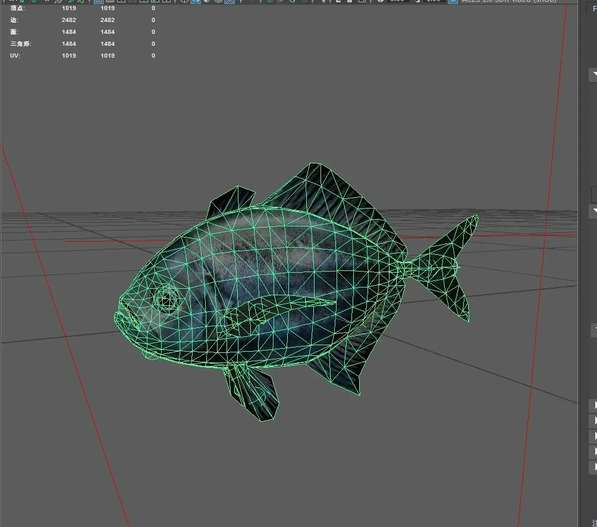Open the ACES 1.0 SDR-video view transform dropdown
Screen dimensions: 597x527
coord(508,2)
